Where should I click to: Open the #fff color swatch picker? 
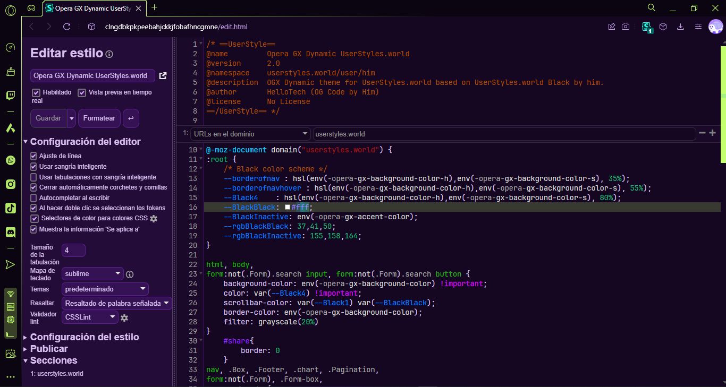288,208
